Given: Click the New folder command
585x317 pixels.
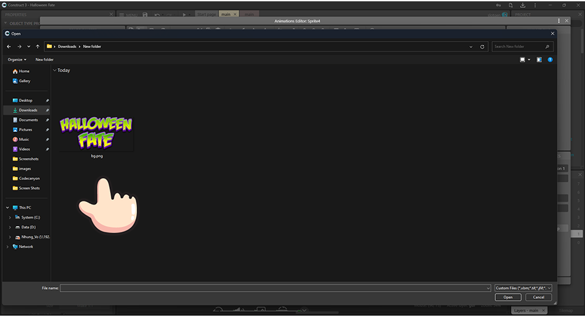Looking at the screenshot, I should [x=44, y=60].
